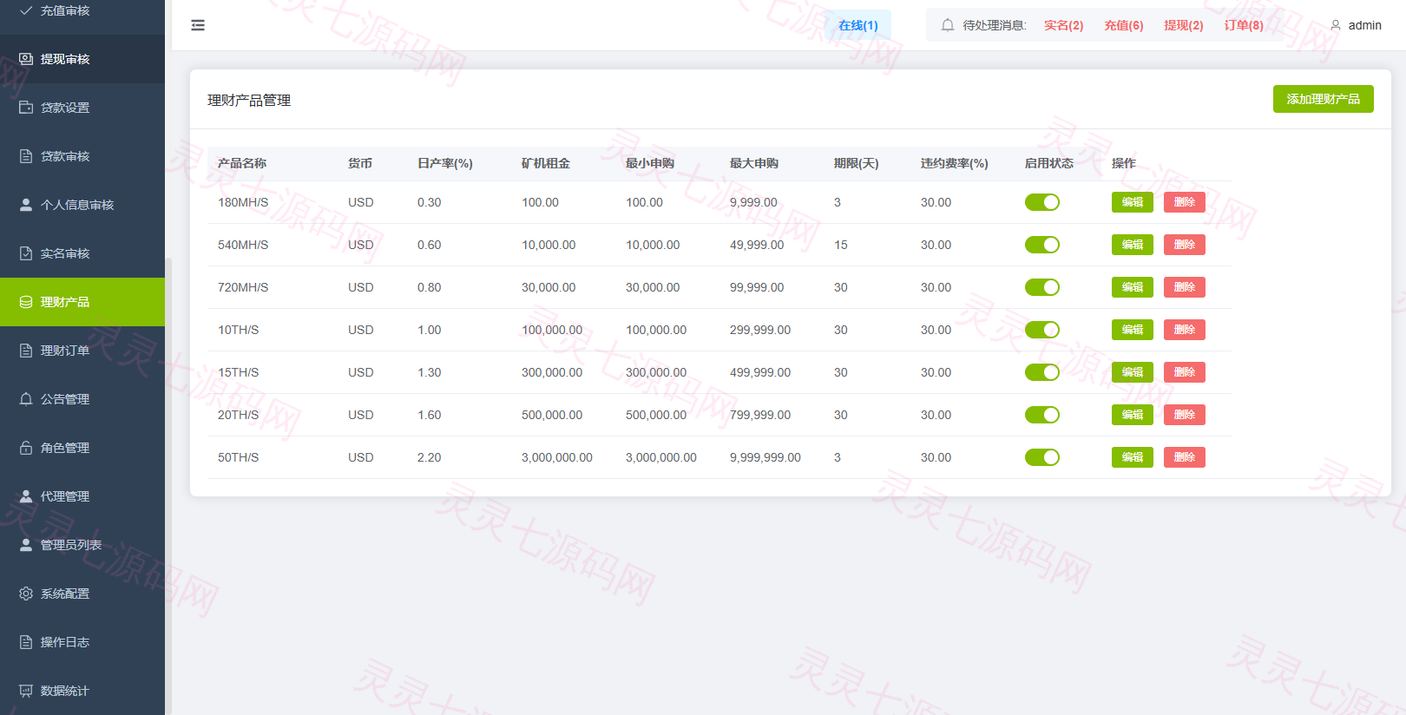
Task: Edit the 180MH/S product
Action: coord(1133,202)
